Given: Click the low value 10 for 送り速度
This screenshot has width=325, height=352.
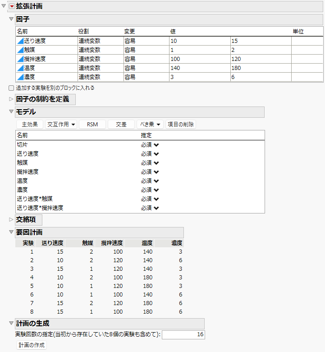Looking at the screenshot, I should 200,41.
